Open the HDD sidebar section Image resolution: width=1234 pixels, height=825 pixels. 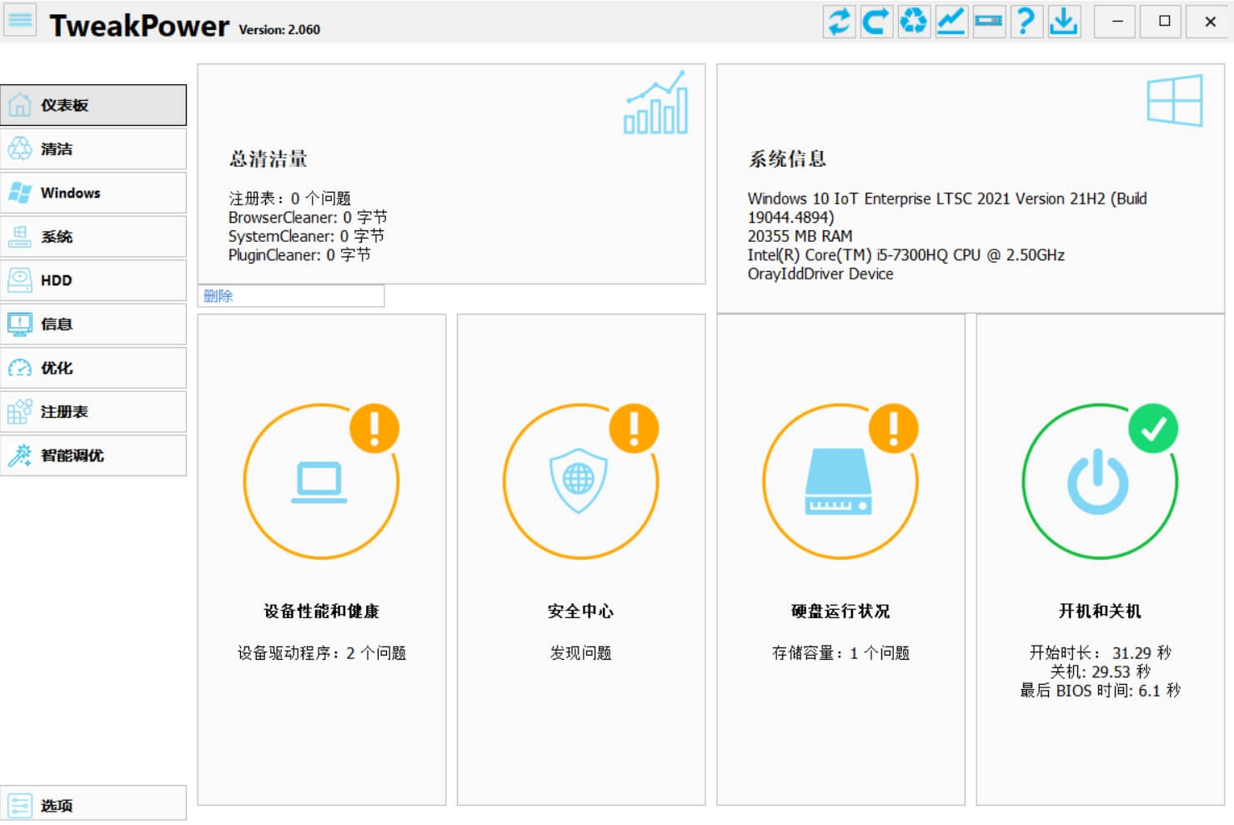pos(93,280)
